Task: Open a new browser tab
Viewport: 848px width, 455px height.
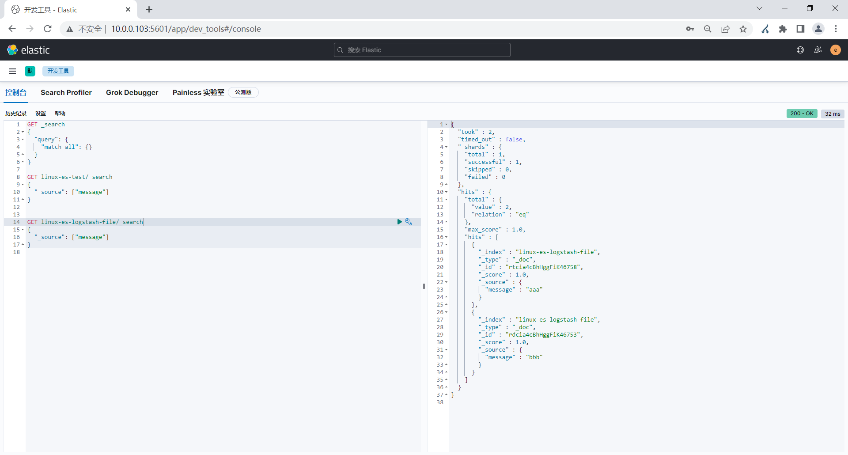Action: pos(149,9)
